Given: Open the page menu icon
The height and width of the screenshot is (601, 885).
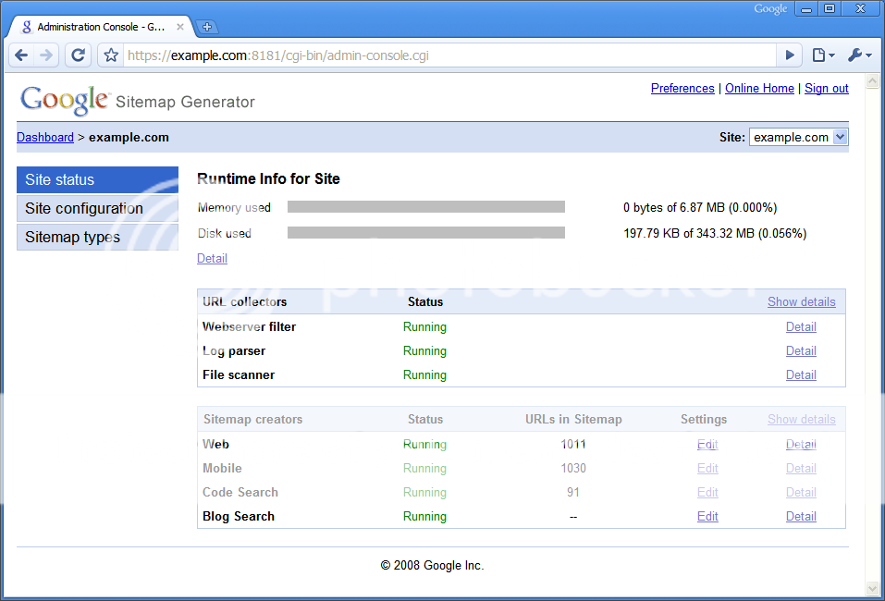Looking at the screenshot, I should pos(822,55).
